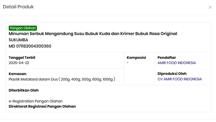Screen dimensions: 216x122
Task: Click the Komposisi heading
Action: pyautogui.click(x=136, y=57)
